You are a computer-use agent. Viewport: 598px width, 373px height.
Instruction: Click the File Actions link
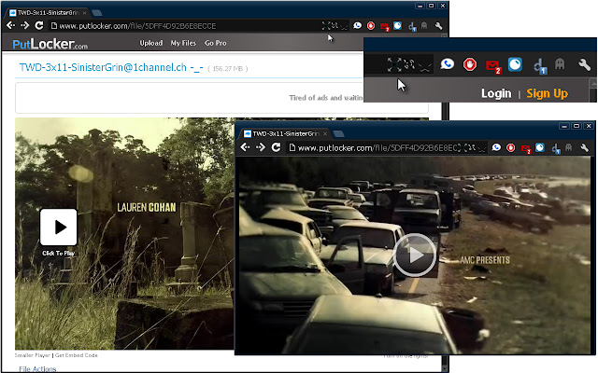37,369
